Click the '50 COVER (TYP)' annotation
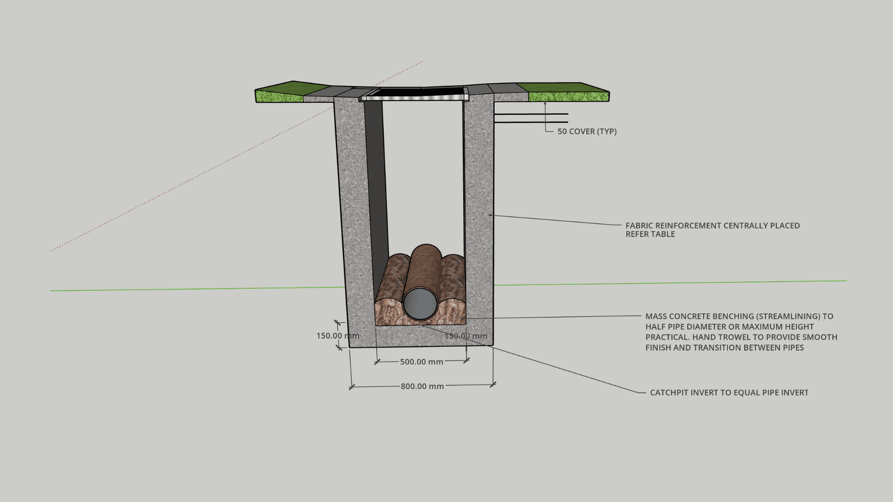Image resolution: width=893 pixels, height=502 pixels. pos(587,132)
